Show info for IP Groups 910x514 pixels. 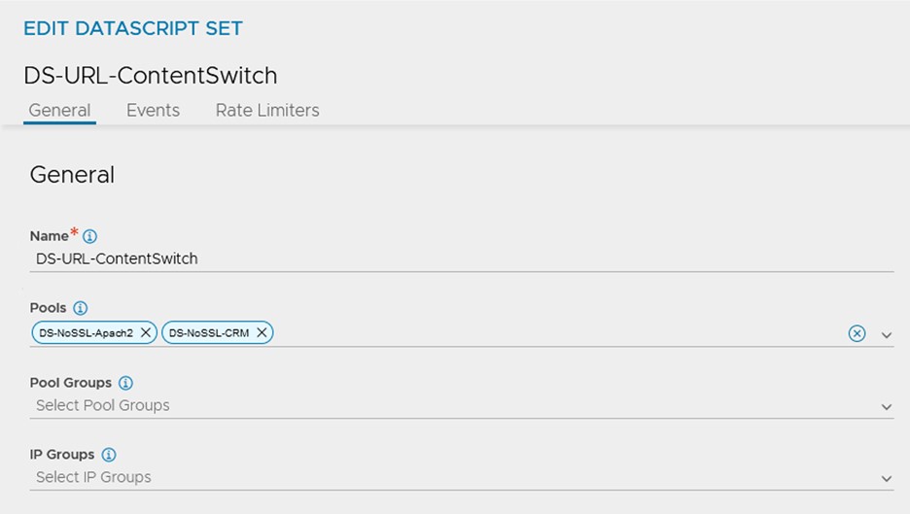tap(109, 455)
